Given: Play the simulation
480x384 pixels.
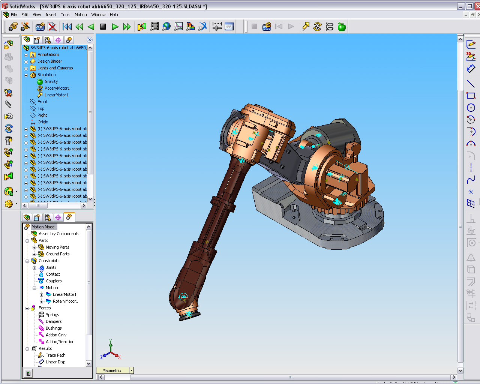Looking at the screenshot, I should pos(115,26).
